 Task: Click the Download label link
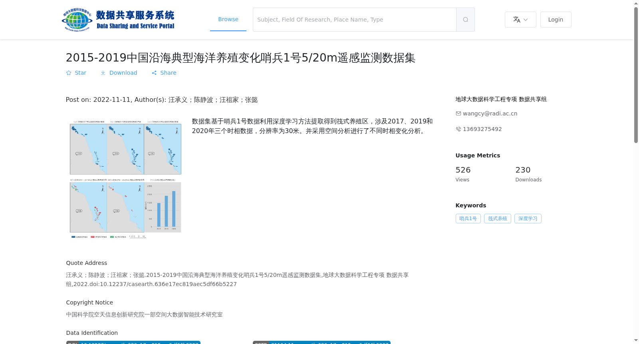coord(123,73)
